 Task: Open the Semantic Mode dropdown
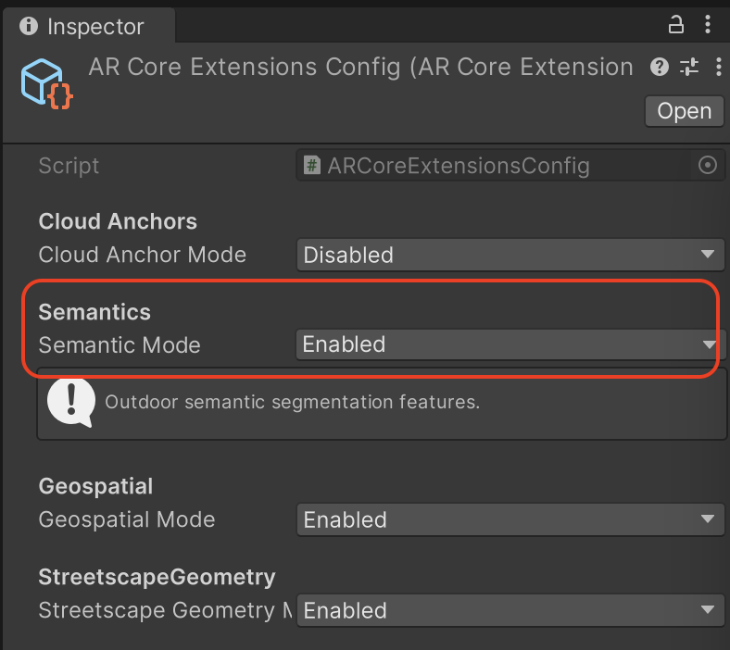(510, 344)
